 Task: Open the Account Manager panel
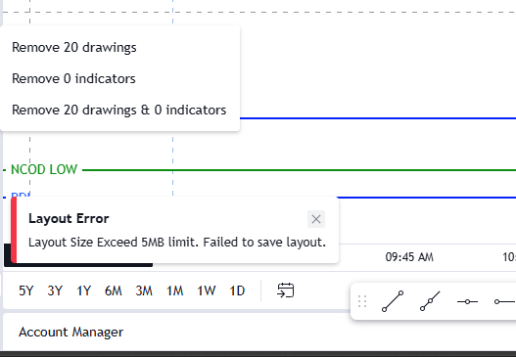pos(71,332)
